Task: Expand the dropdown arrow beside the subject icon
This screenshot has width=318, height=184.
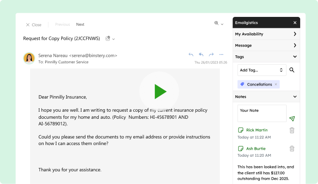Action: coord(113,39)
